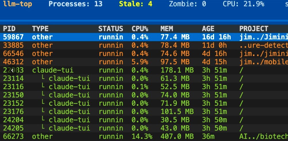Image resolution: width=288 pixels, height=141 pixels.
Task: Click the Processes: 13 counter
Action: (x=75, y=4)
